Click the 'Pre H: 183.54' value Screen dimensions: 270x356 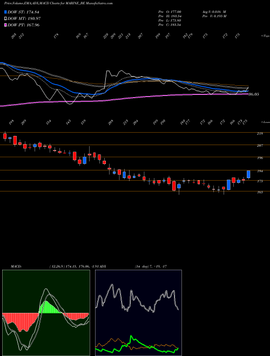click(x=170, y=16)
